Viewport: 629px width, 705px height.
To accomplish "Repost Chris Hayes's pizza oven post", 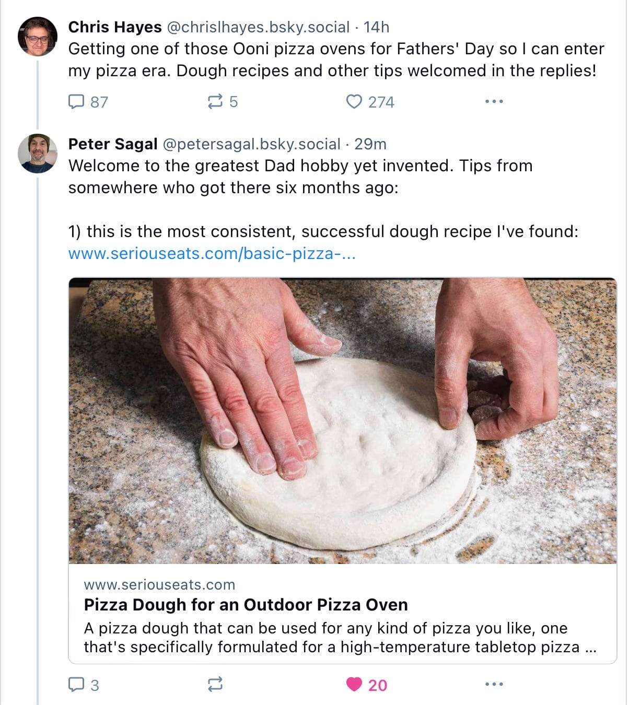I will [215, 101].
